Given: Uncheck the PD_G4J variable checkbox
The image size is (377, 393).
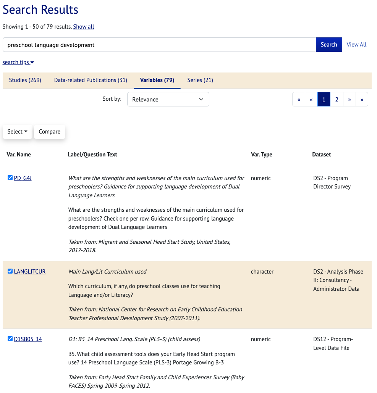Looking at the screenshot, I should pyautogui.click(x=10, y=178).
